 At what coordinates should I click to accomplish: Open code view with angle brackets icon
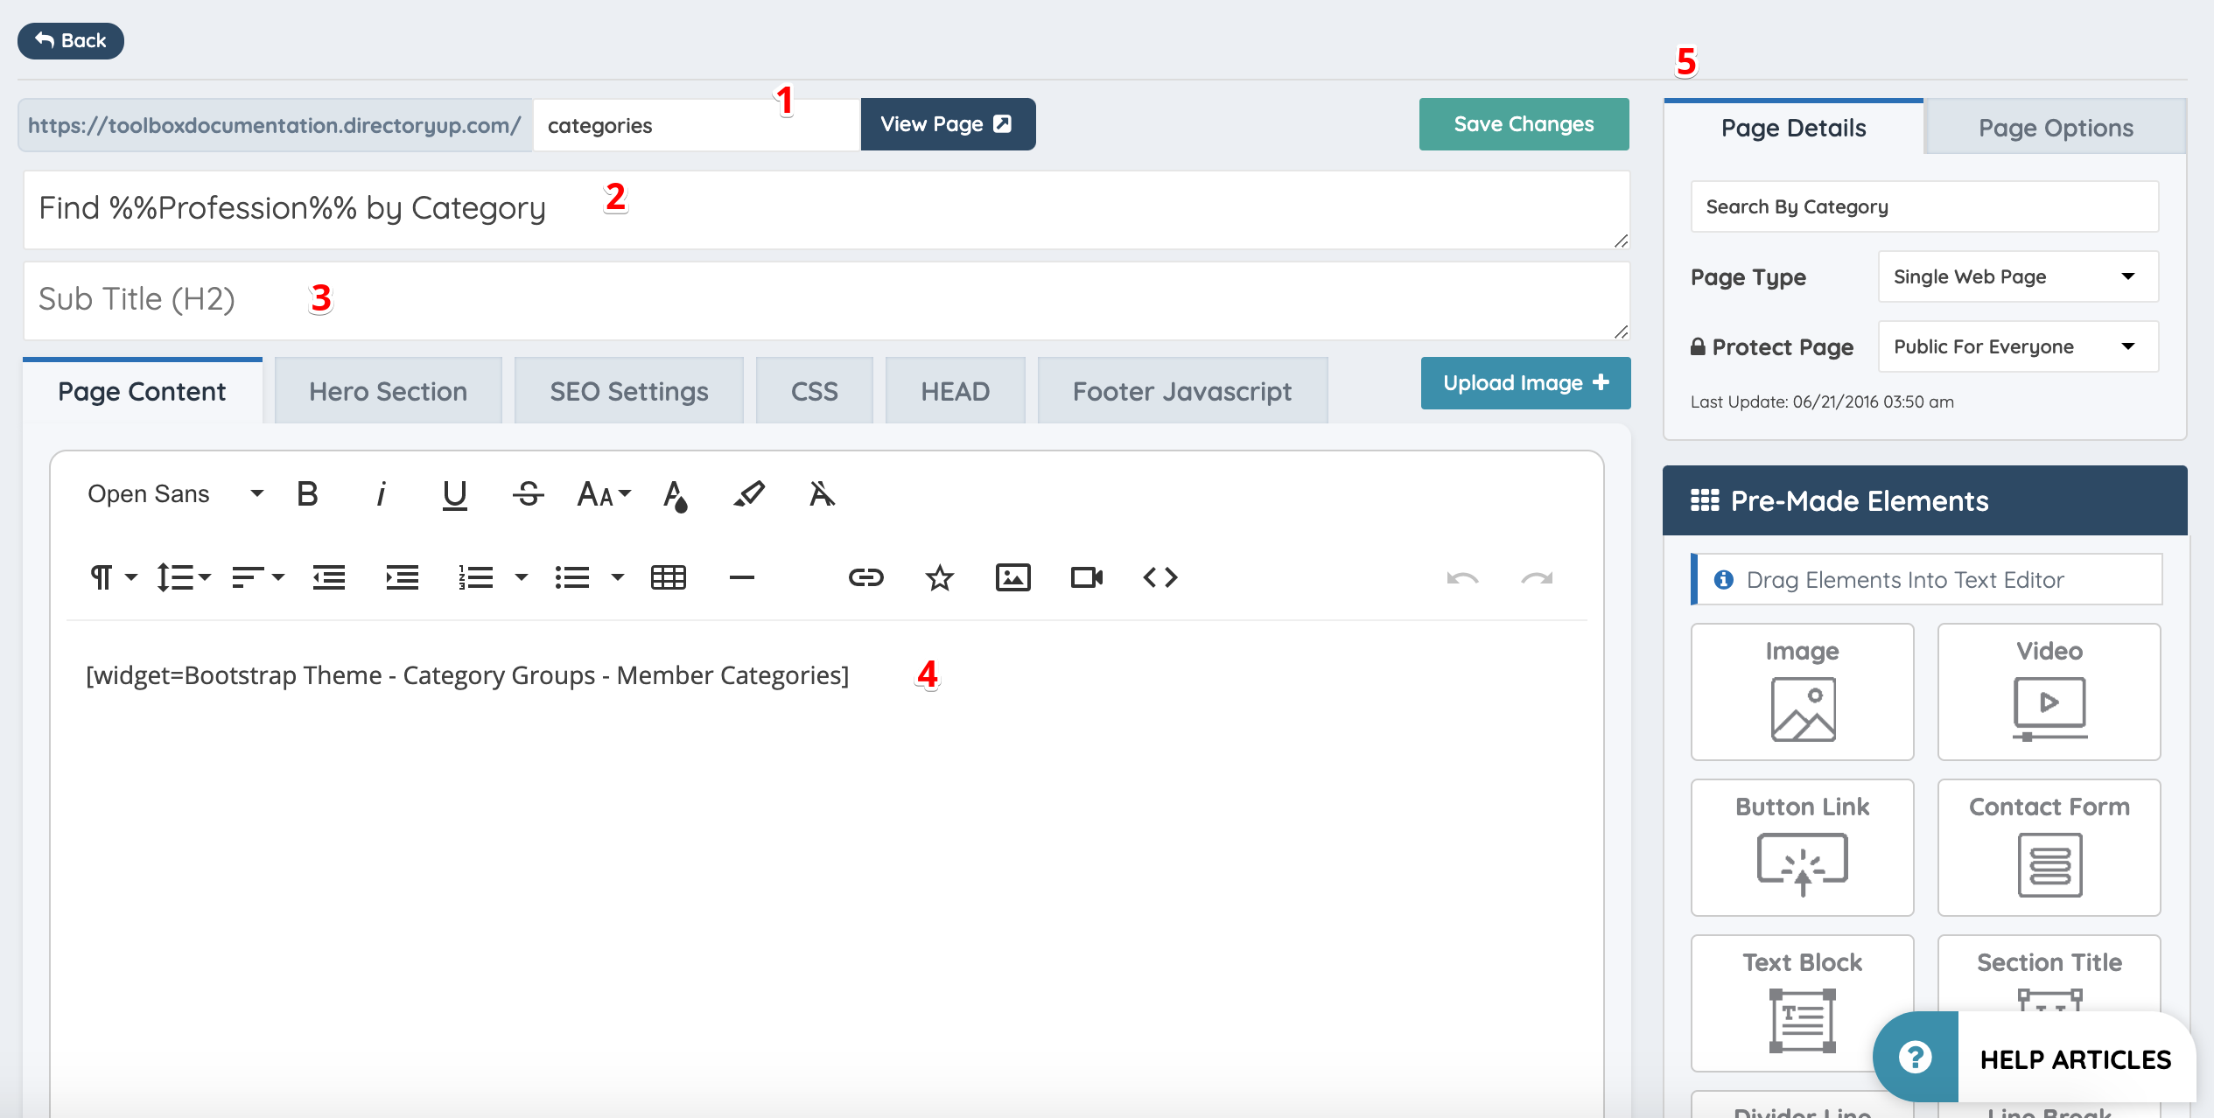click(1160, 577)
